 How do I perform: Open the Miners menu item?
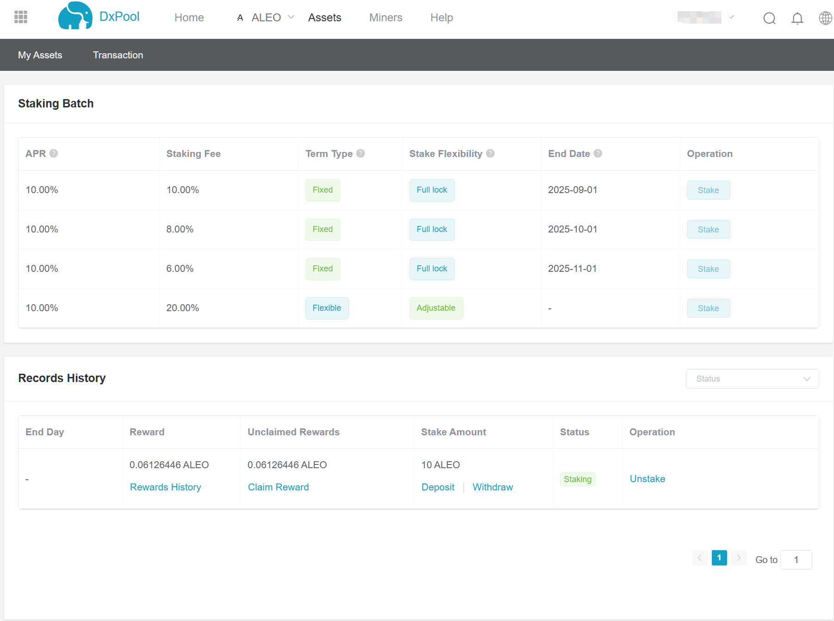tap(386, 18)
